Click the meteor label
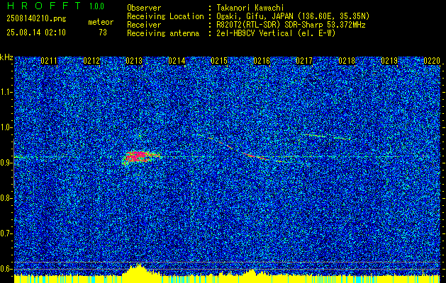The height and width of the screenshot is (283, 446). pos(101,22)
